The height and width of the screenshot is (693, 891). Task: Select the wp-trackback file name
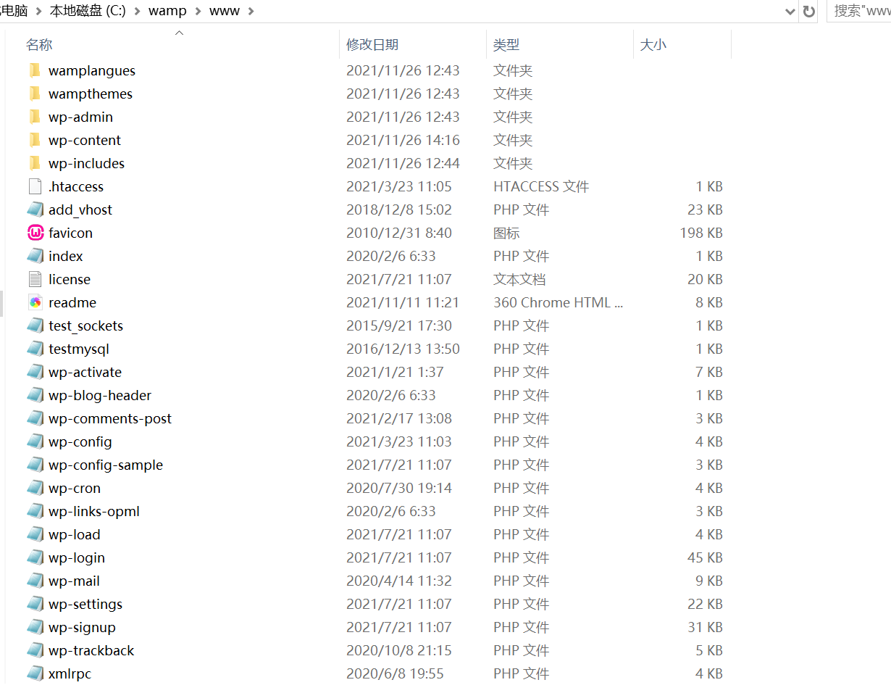(91, 650)
